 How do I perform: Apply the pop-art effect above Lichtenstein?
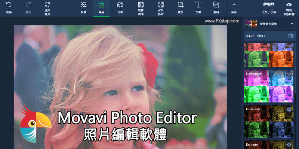269,55
